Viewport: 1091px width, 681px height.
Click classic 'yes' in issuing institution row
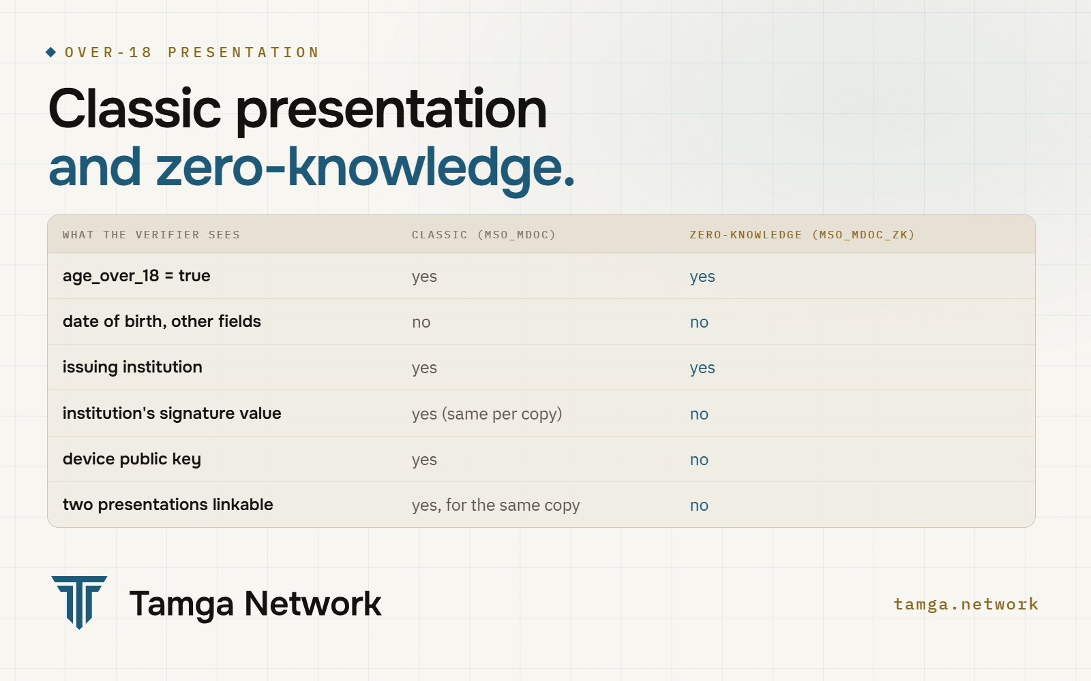pos(424,368)
